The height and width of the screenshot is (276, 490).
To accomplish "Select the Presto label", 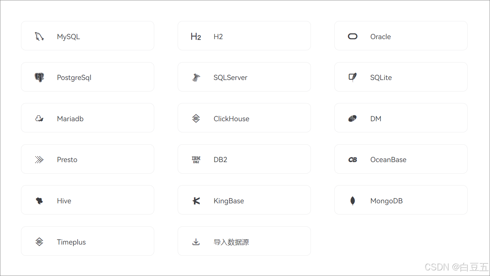I will (x=67, y=160).
